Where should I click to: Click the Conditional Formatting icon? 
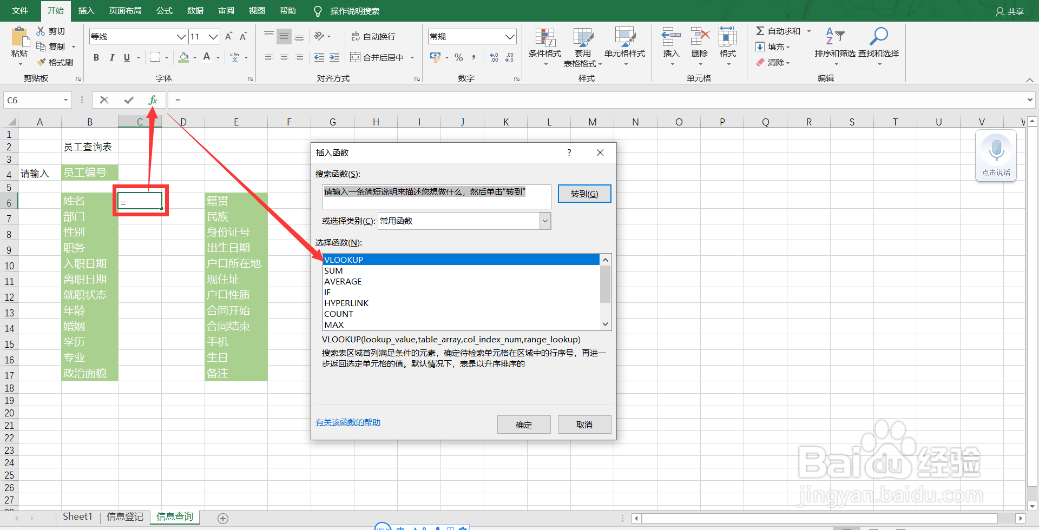pos(545,46)
